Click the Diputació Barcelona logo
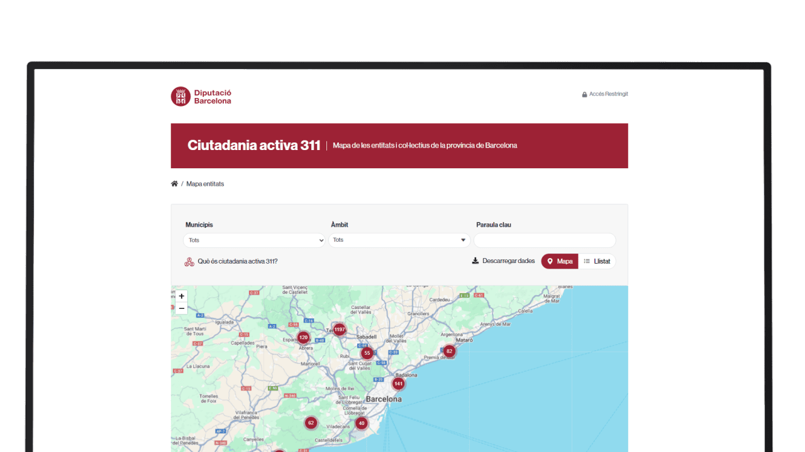 click(201, 95)
